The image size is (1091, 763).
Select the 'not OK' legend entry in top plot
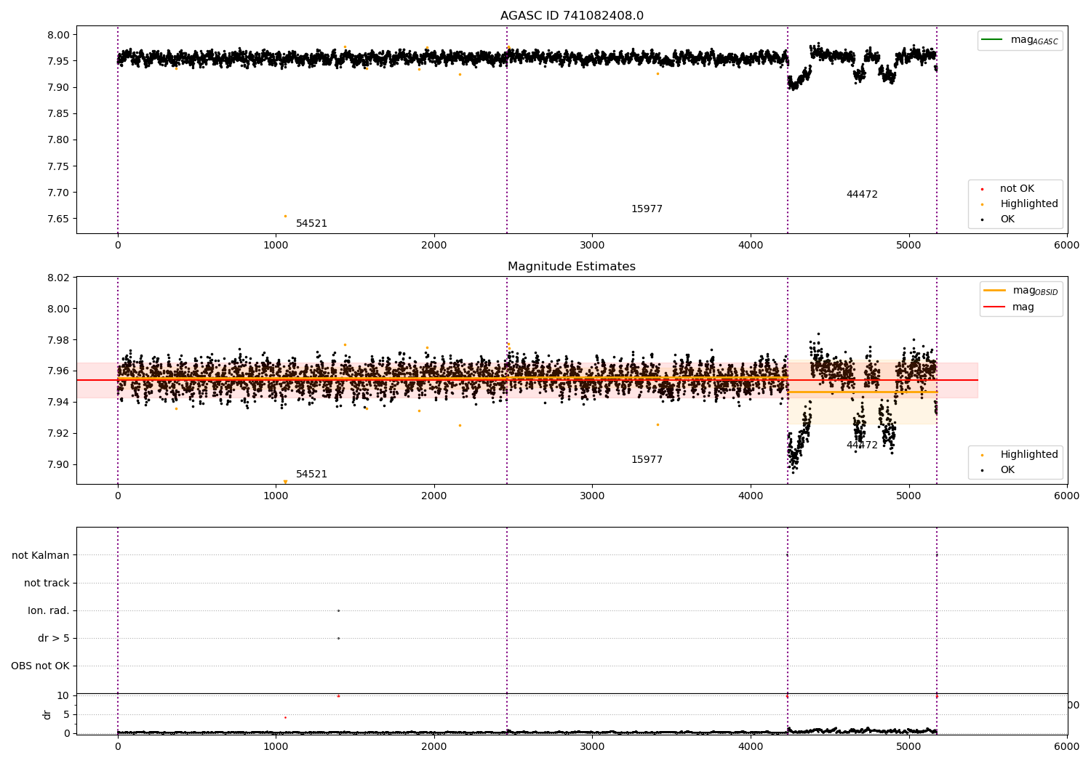[1017, 189]
